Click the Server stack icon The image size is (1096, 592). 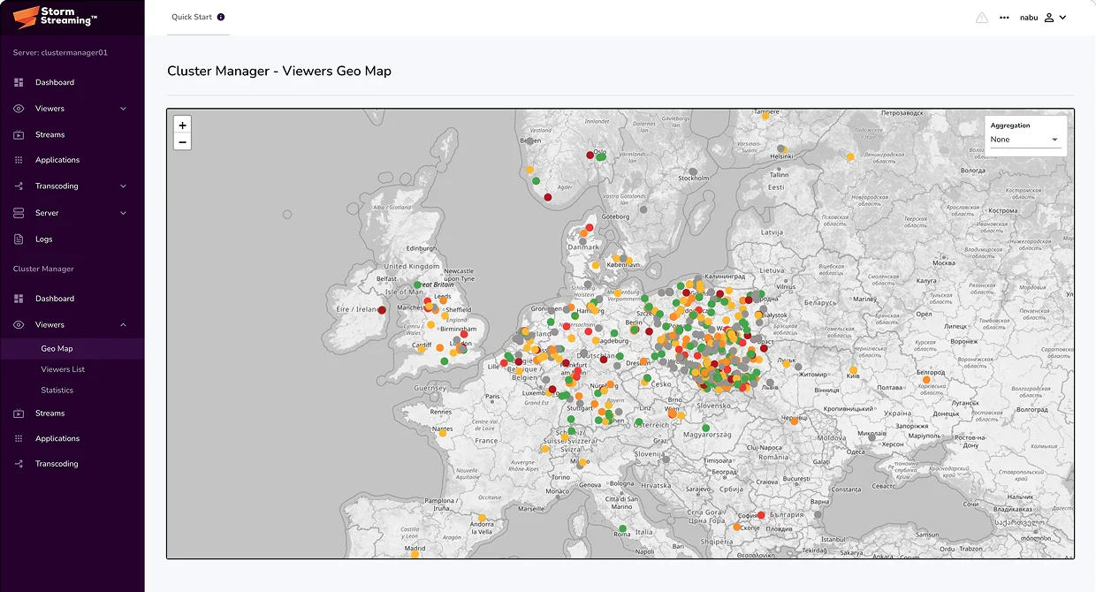19,212
